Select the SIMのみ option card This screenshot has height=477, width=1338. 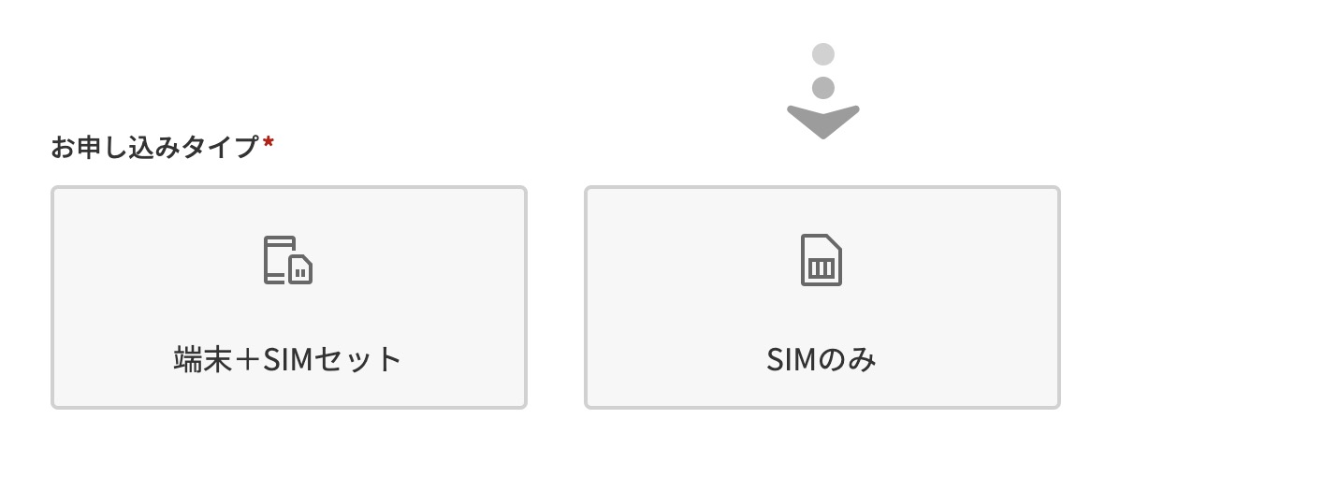[822, 296]
